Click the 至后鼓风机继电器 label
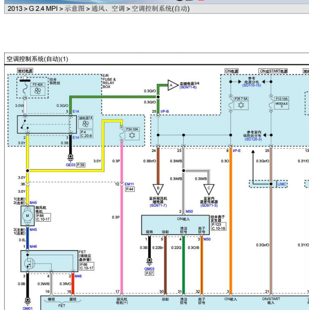The width and height of the screenshot is (309, 310). [x=158, y=200]
